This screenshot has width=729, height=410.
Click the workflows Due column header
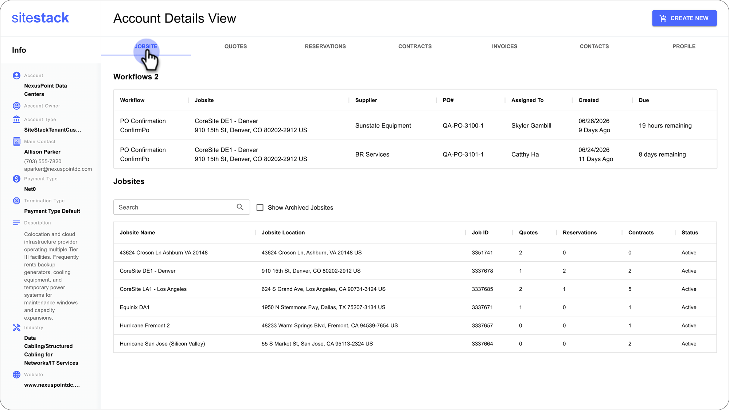tap(644, 100)
